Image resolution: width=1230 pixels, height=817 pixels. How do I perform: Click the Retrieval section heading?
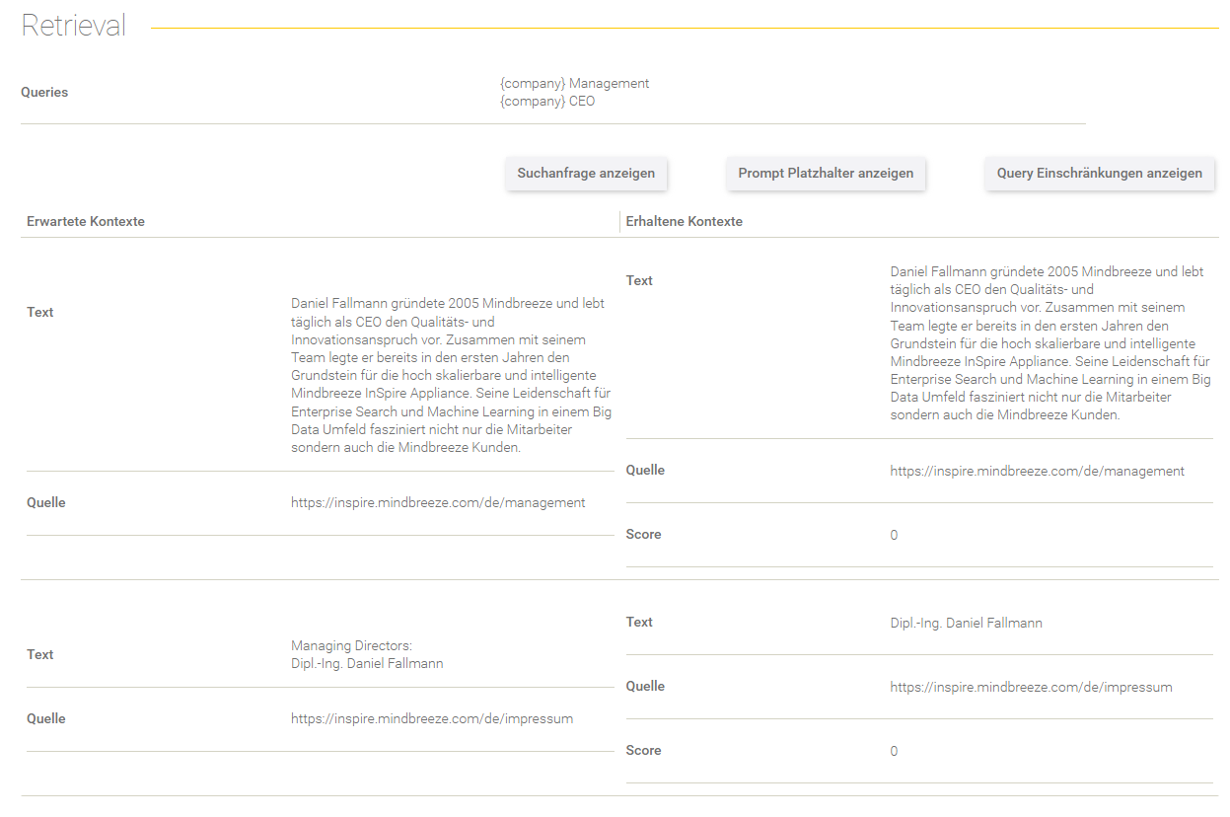pos(74,27)
